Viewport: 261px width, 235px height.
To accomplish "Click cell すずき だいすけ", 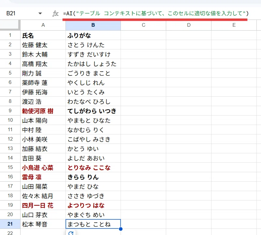I will coord(93,54).
